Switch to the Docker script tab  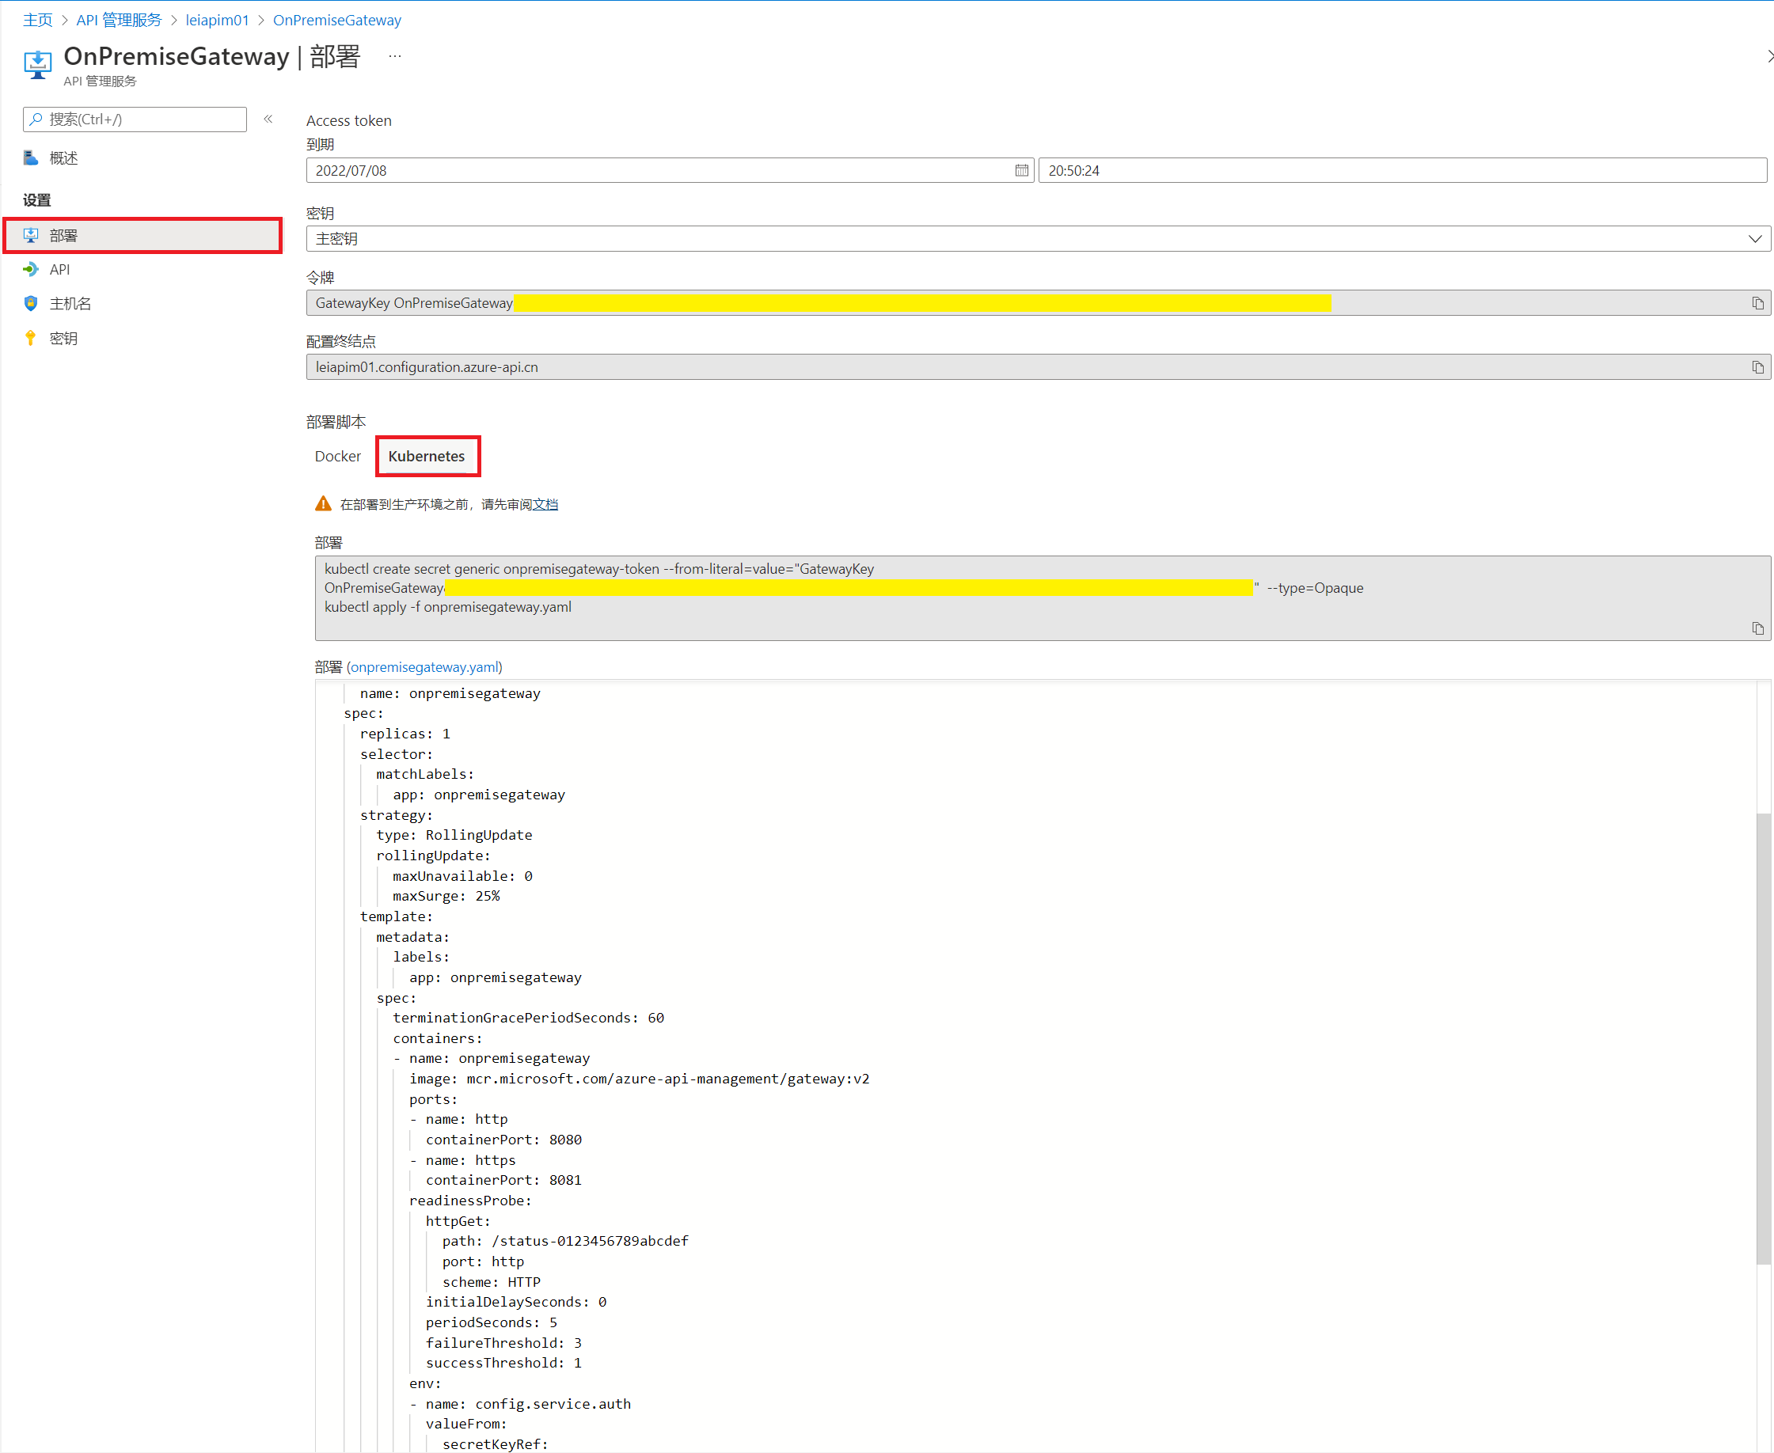[x=337, y=456]
